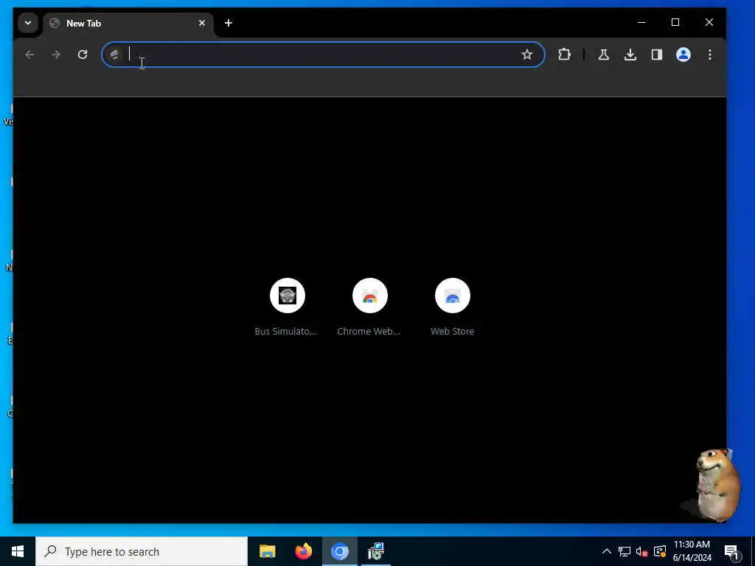755x566 pixels.
Task: Maximize the Chrome window
Action: click(x=675, y=23)
